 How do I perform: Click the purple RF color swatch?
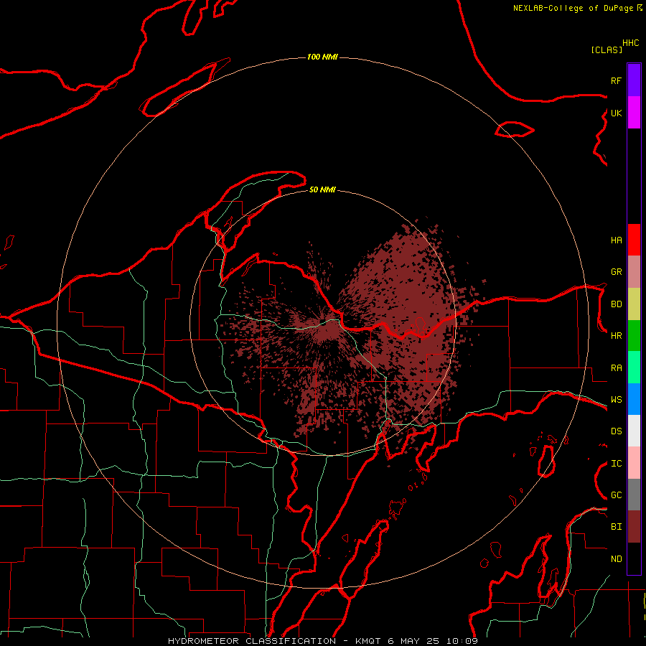pyautogui.click(x=634, y=80)
